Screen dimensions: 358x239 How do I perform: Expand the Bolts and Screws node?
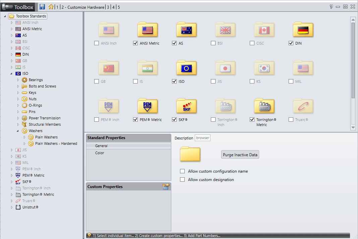18,86
